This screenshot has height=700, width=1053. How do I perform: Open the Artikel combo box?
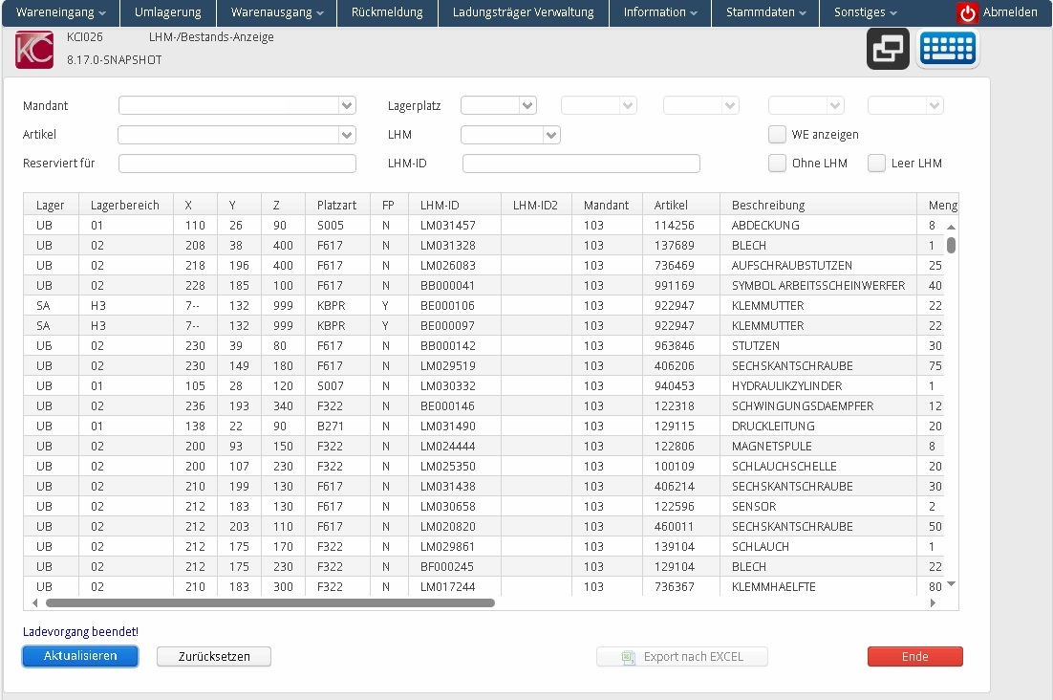tap(347, 135)
